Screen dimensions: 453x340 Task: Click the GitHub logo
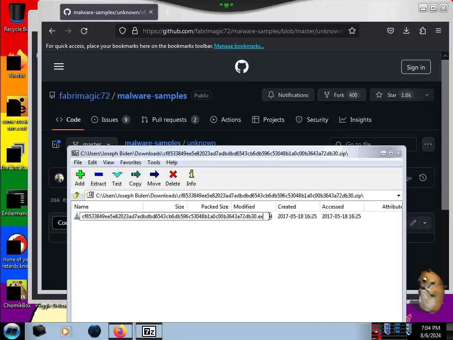[242, 67]
